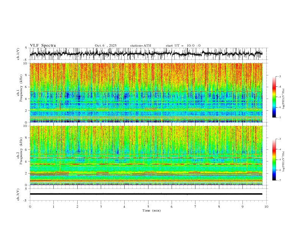Click the lower PSD color scale bar
This screenshot has height=232, width=300.
[274, 160]
